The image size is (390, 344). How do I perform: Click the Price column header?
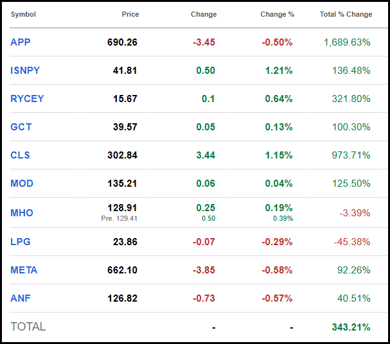(130, 14)
